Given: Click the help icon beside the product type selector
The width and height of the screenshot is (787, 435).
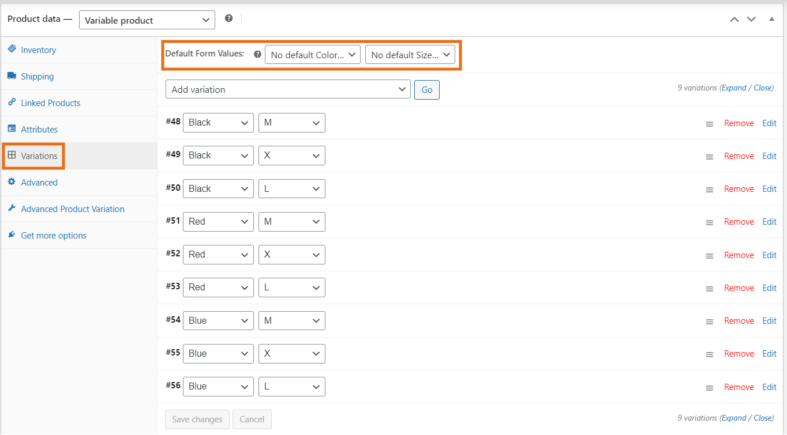Looking at the screenshot, I should (x=228, y=18).
